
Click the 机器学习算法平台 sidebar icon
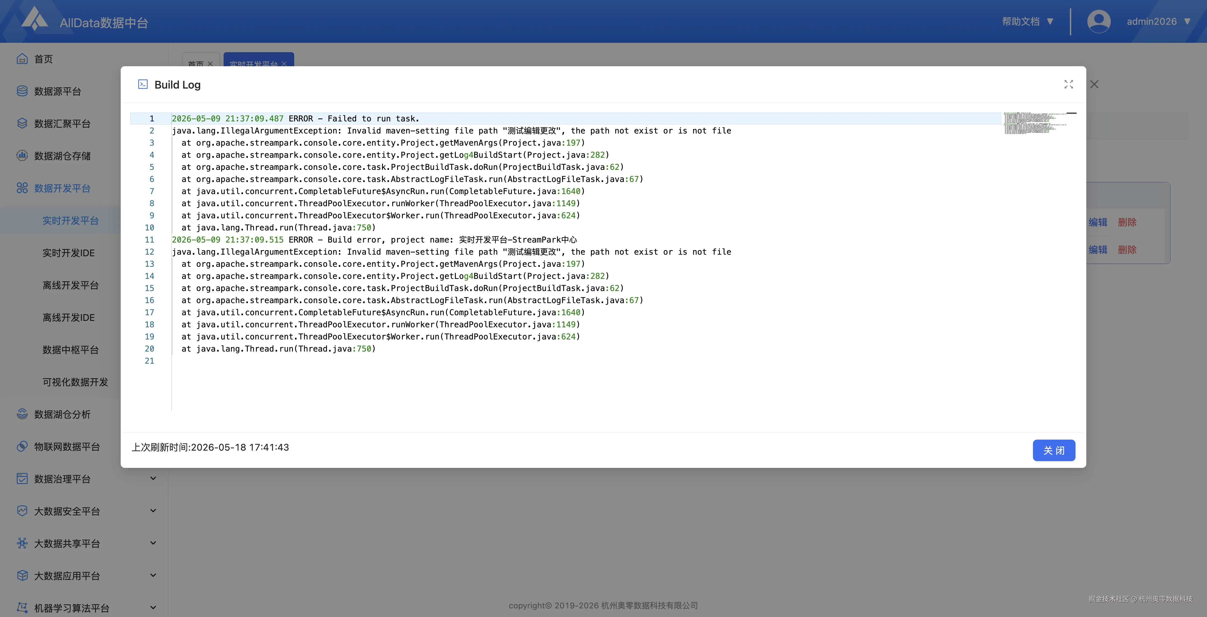pos(22,608)
